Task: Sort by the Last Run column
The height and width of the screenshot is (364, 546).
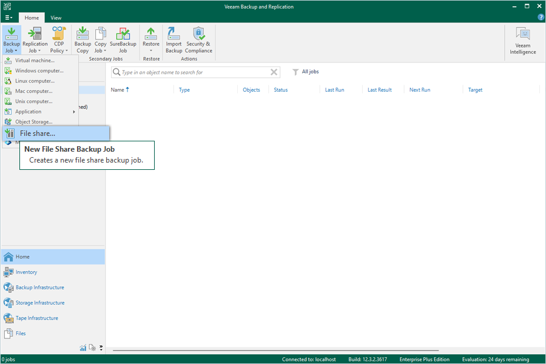Action: [x=334, y=90]
